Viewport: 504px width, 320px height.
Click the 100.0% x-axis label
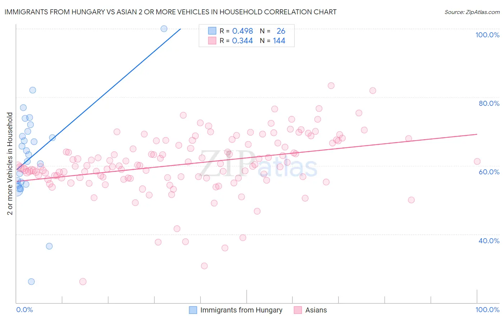[487, 310]
